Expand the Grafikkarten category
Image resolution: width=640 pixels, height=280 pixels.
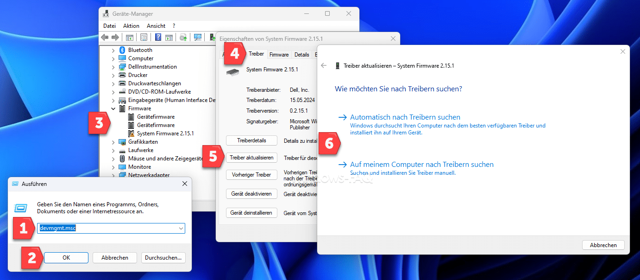click(113, 142)
